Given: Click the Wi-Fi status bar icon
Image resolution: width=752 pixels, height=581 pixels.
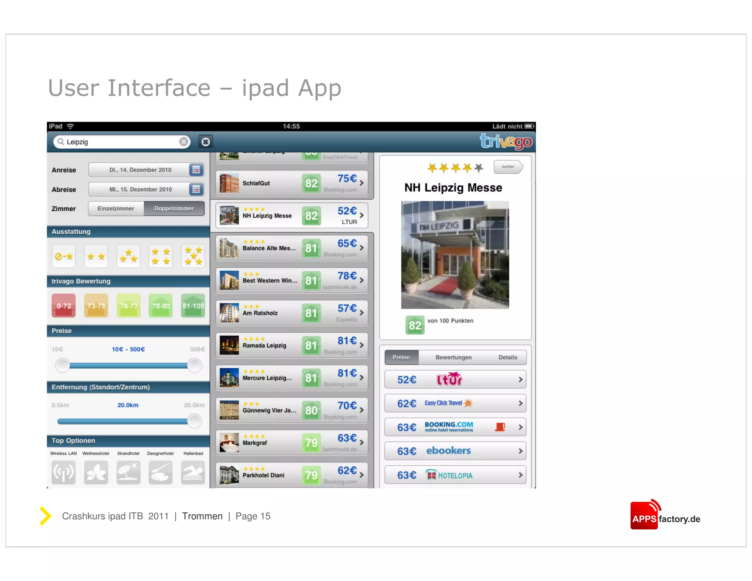Looking at the screenshot, I should [70, 126].
